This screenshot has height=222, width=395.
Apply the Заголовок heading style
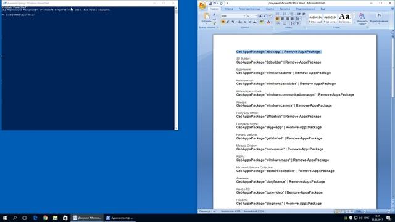[345, 18]
